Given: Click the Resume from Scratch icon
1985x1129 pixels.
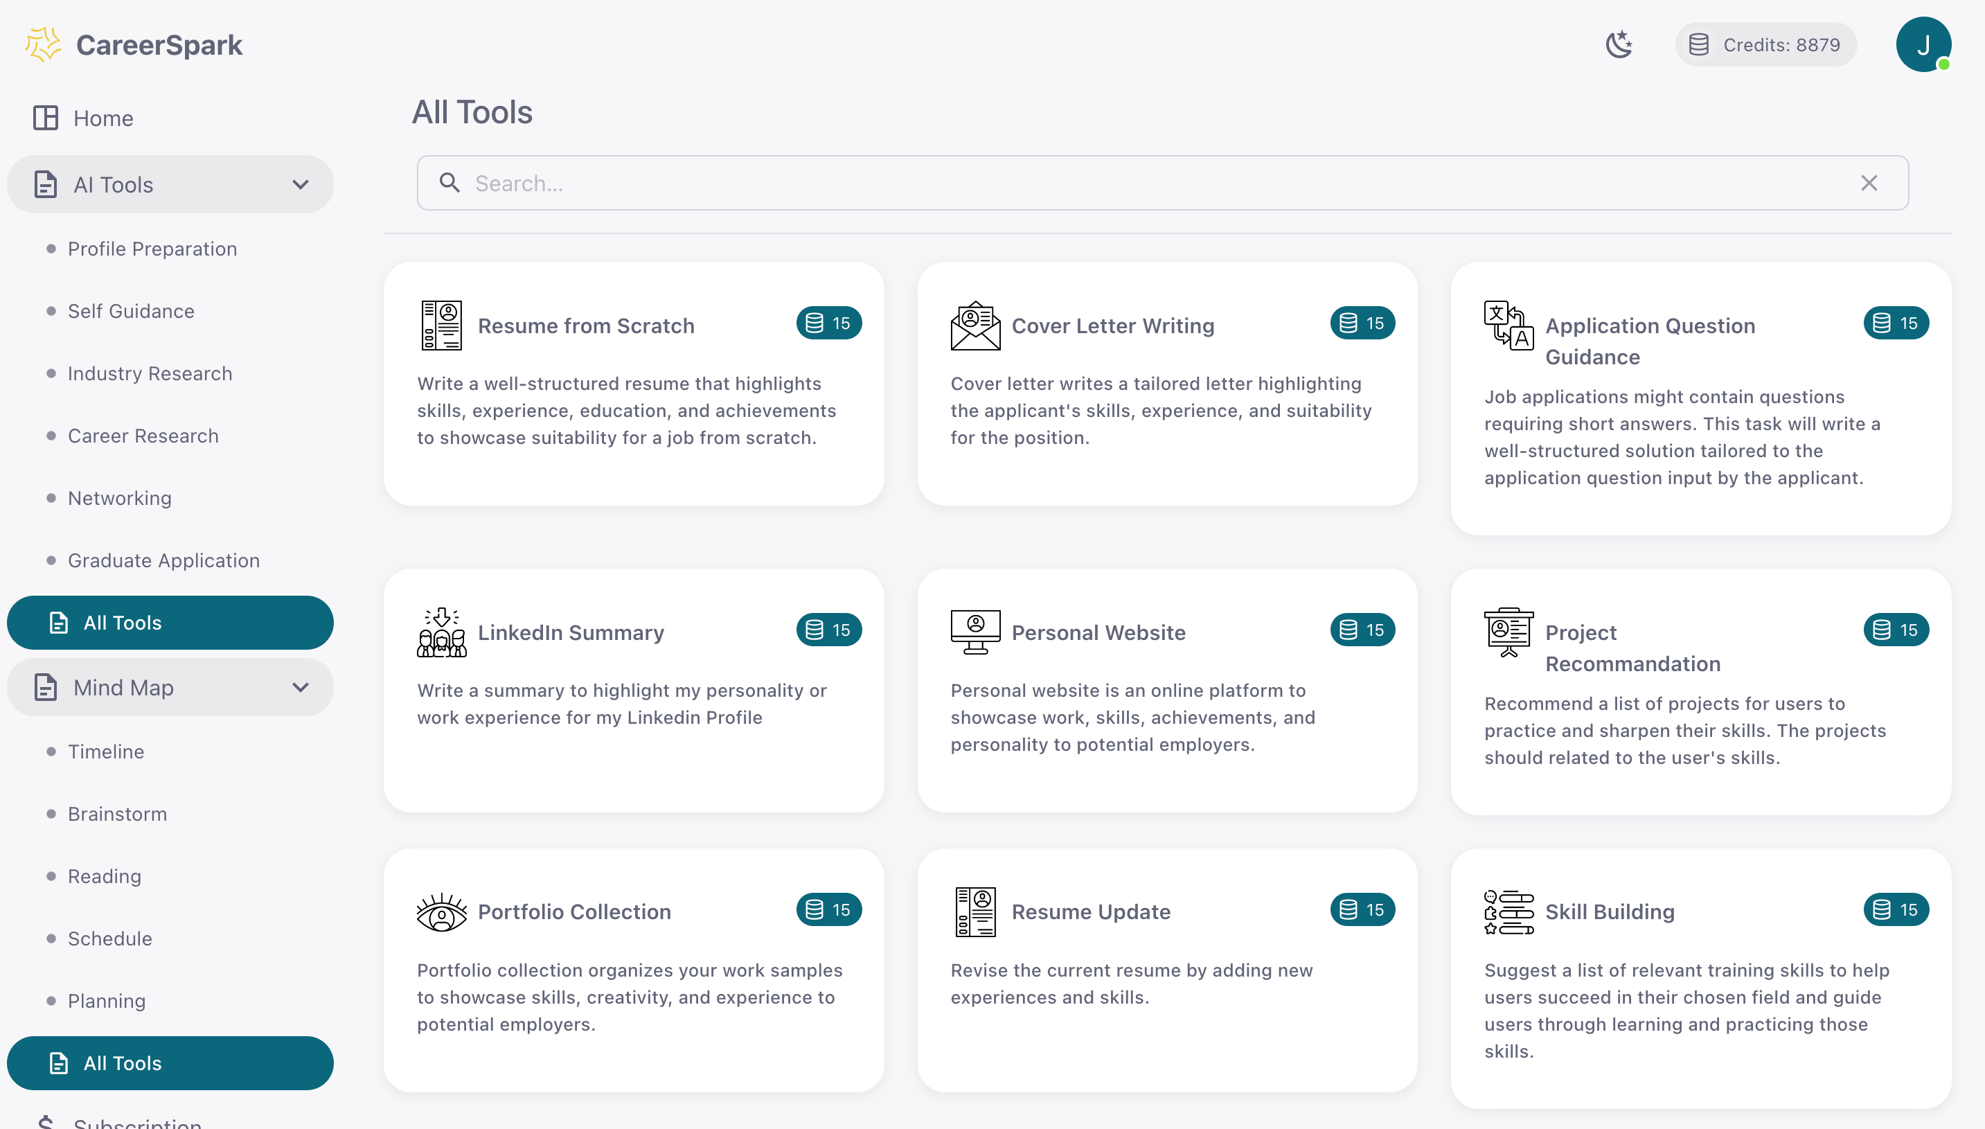Looking at the screenshot, I should point(441,325).
